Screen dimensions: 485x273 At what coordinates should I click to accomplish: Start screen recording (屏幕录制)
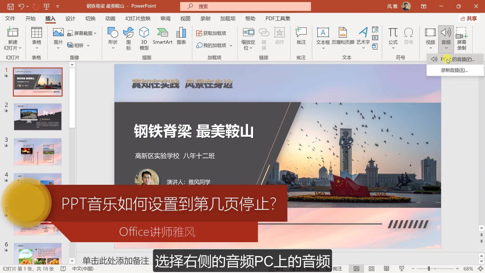click(461, 38)
